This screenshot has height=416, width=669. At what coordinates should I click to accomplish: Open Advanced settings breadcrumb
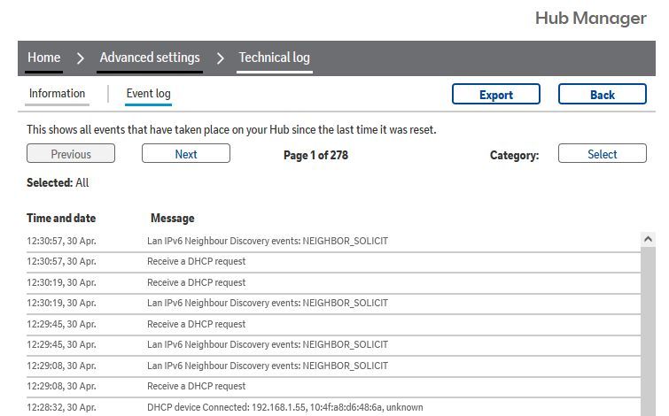click(150, 58)
